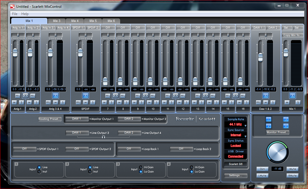Open Anlg In 1 input source selector

[18, 28]
